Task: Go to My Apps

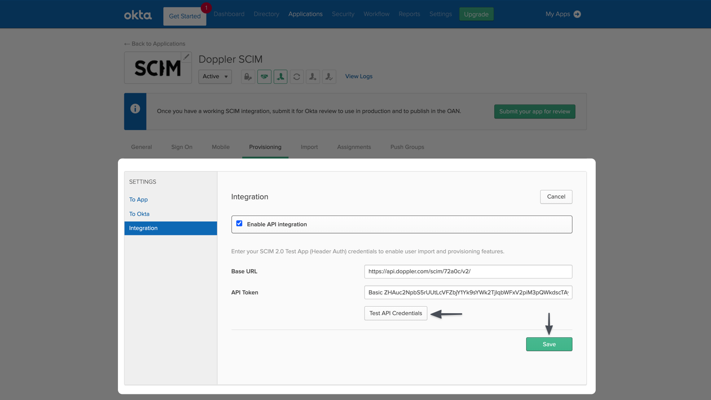Action: click(558, 14)
